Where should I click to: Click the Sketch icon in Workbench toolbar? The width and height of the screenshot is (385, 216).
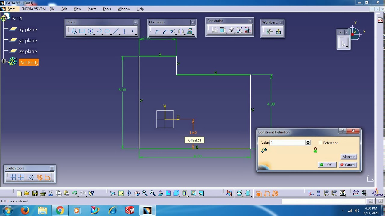tap(270, 31)
